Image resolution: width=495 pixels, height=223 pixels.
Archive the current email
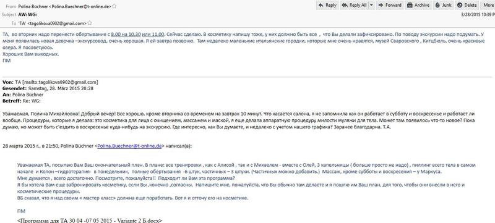click(418, 5)
